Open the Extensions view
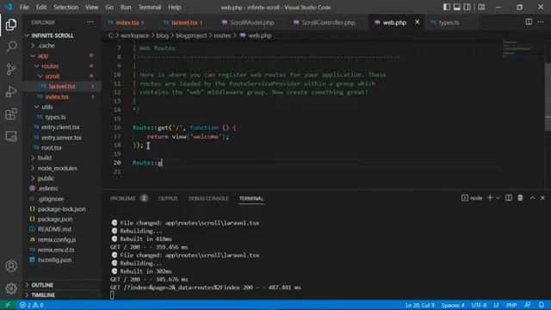 (11, 114)
